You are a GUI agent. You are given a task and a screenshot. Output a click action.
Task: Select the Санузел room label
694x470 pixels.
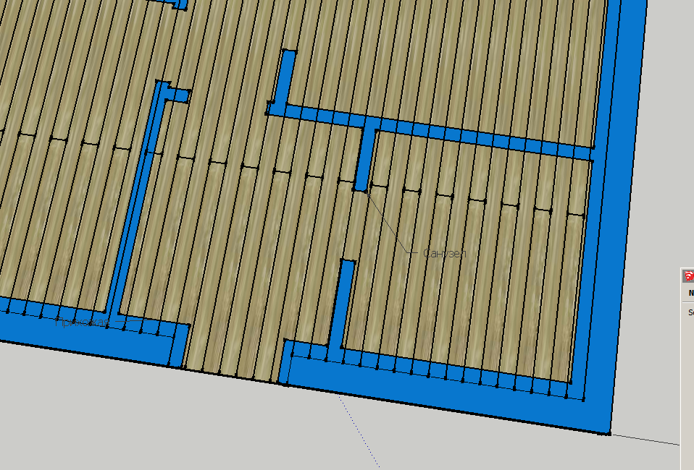pyautogui.click(x=444, y=253)
